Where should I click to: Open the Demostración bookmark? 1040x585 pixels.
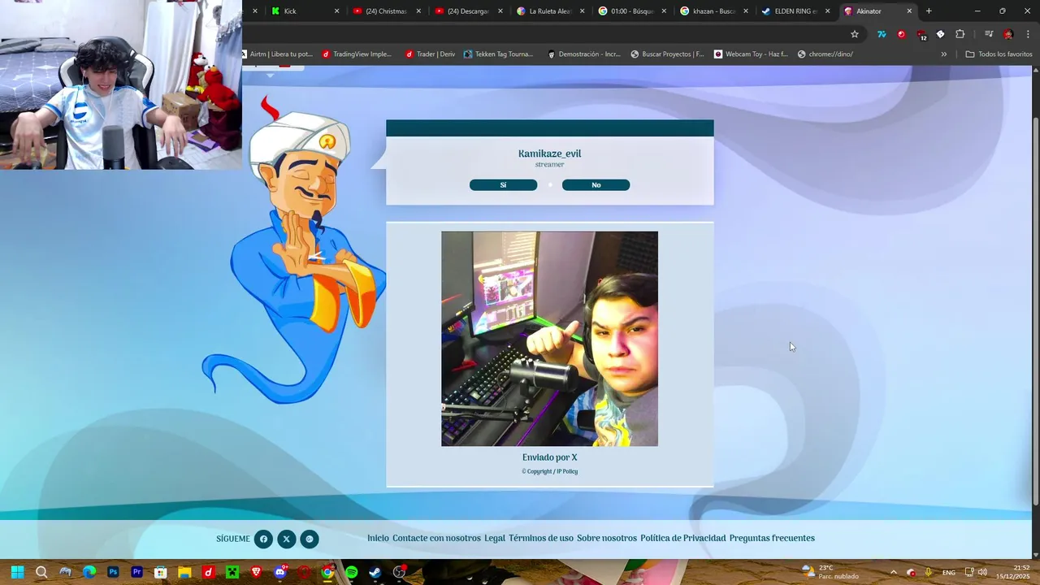tap(584, 54)
